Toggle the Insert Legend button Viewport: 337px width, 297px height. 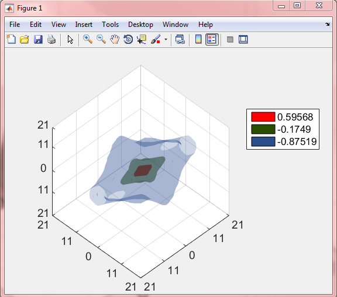point(212,40)
